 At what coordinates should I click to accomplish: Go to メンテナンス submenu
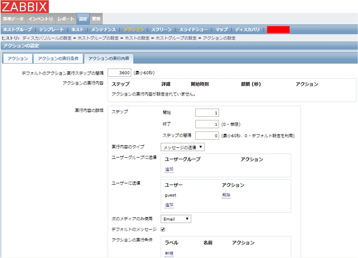point(103,30)
